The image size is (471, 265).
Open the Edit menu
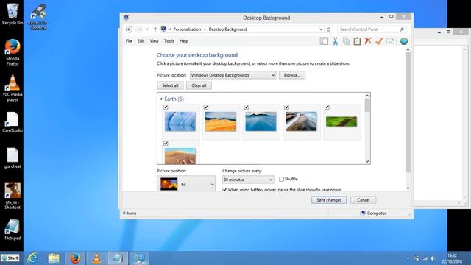point(141,41)
